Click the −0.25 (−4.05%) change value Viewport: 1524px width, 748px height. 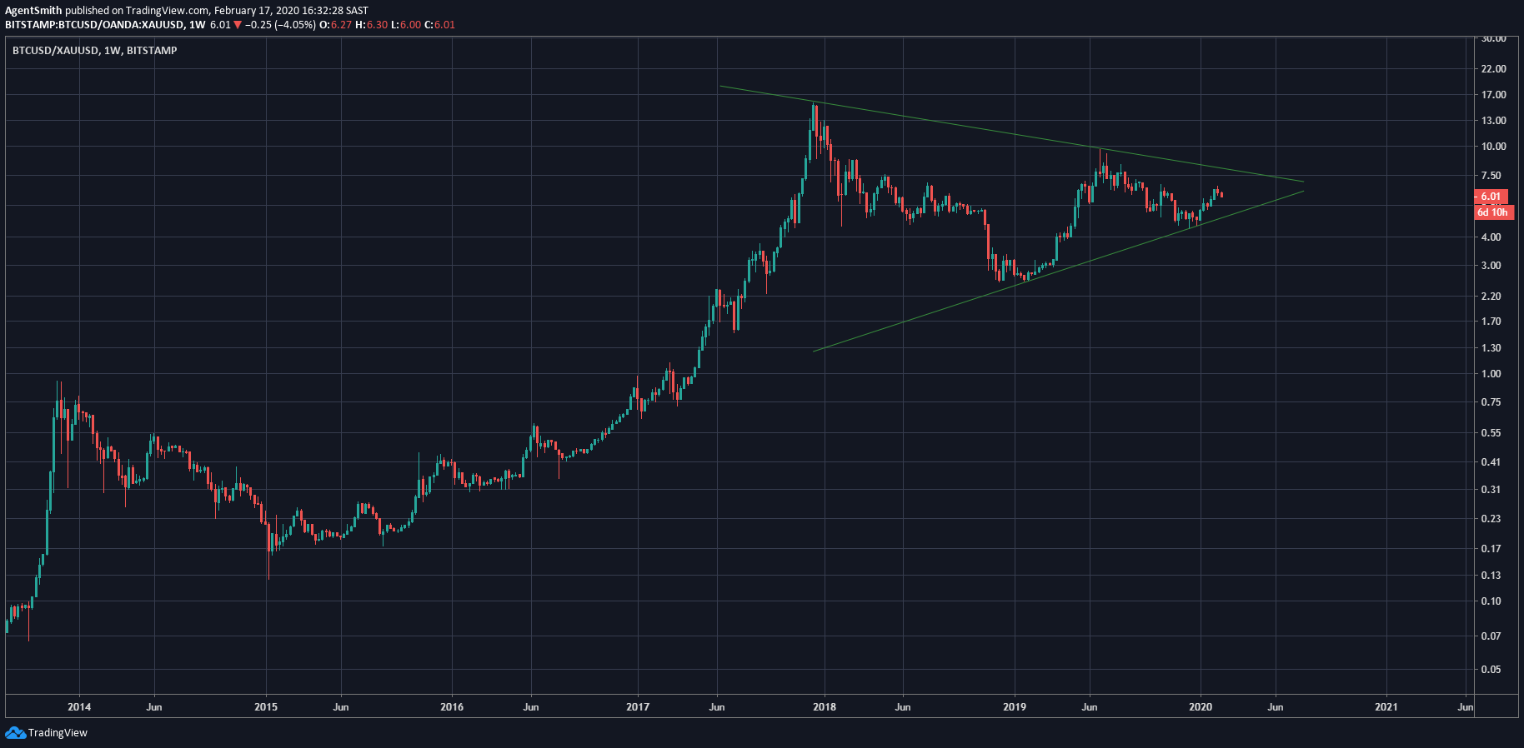tap(281, 25)
